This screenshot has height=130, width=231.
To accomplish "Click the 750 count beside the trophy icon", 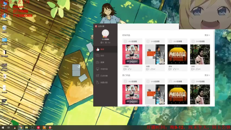I will [109, 42].
